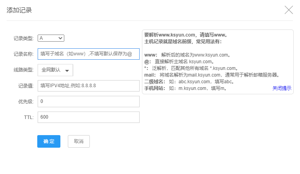Click the 记录值 label
This screenshot has width=300, height=174.
26,86
